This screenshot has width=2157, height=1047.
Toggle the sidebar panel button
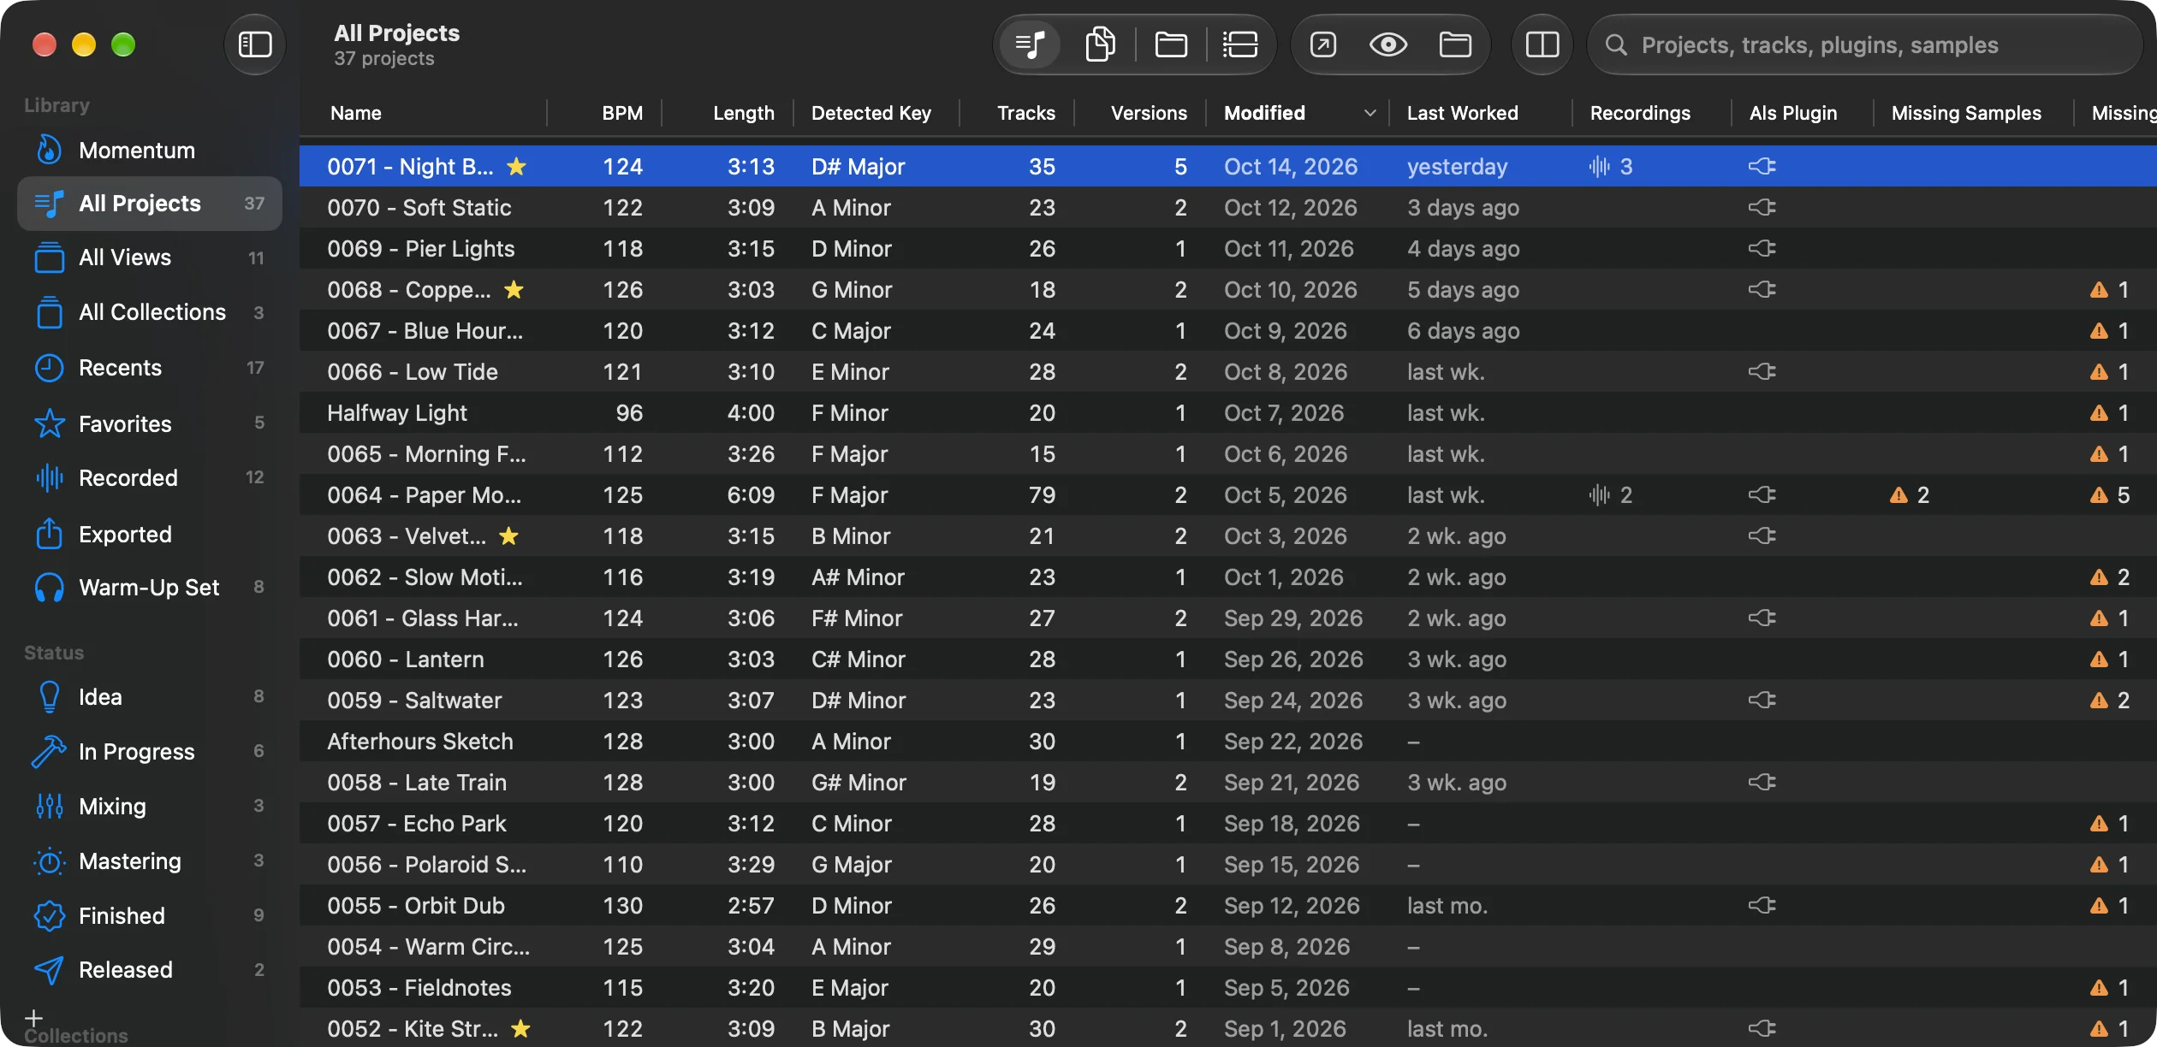tap(254, 44)
